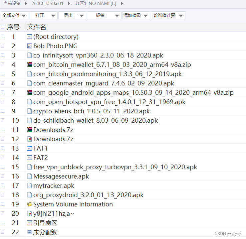Check the box for row 22 未分配簇
Image resolution: width=246 pixels, height=239 pixels.
coord(3,232)
